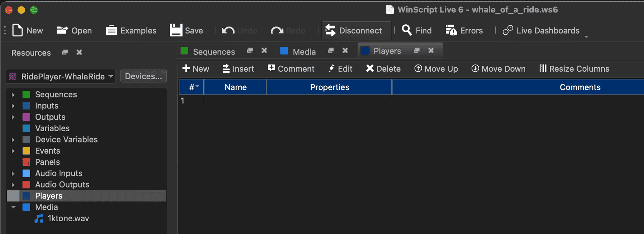
Task: Open the Errors panel icon
Action: 451,30
